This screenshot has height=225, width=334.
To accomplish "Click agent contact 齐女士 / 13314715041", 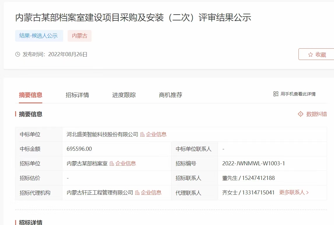I will [x=248, y=192].
